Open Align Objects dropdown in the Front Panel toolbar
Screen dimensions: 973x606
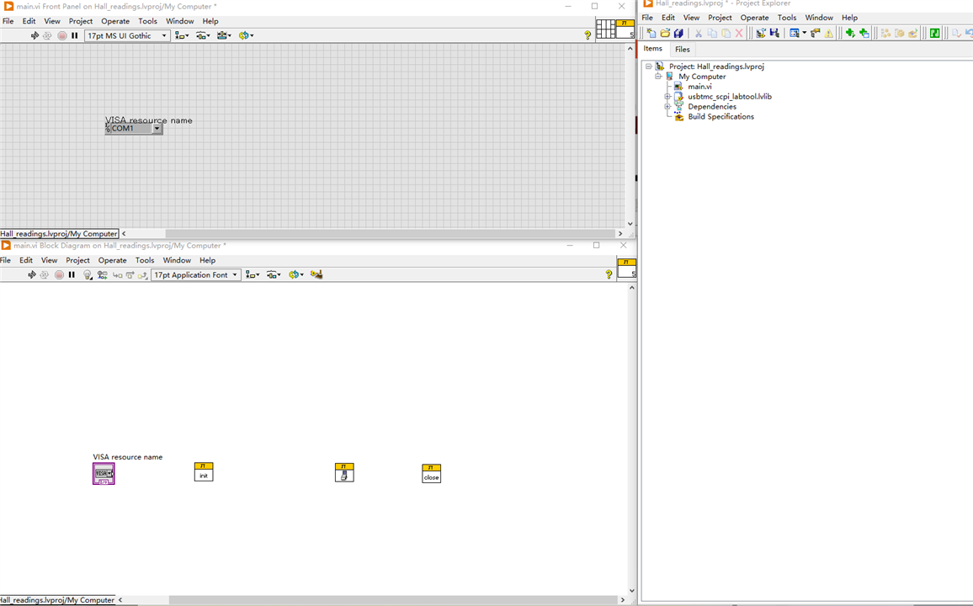pos(182,35)
